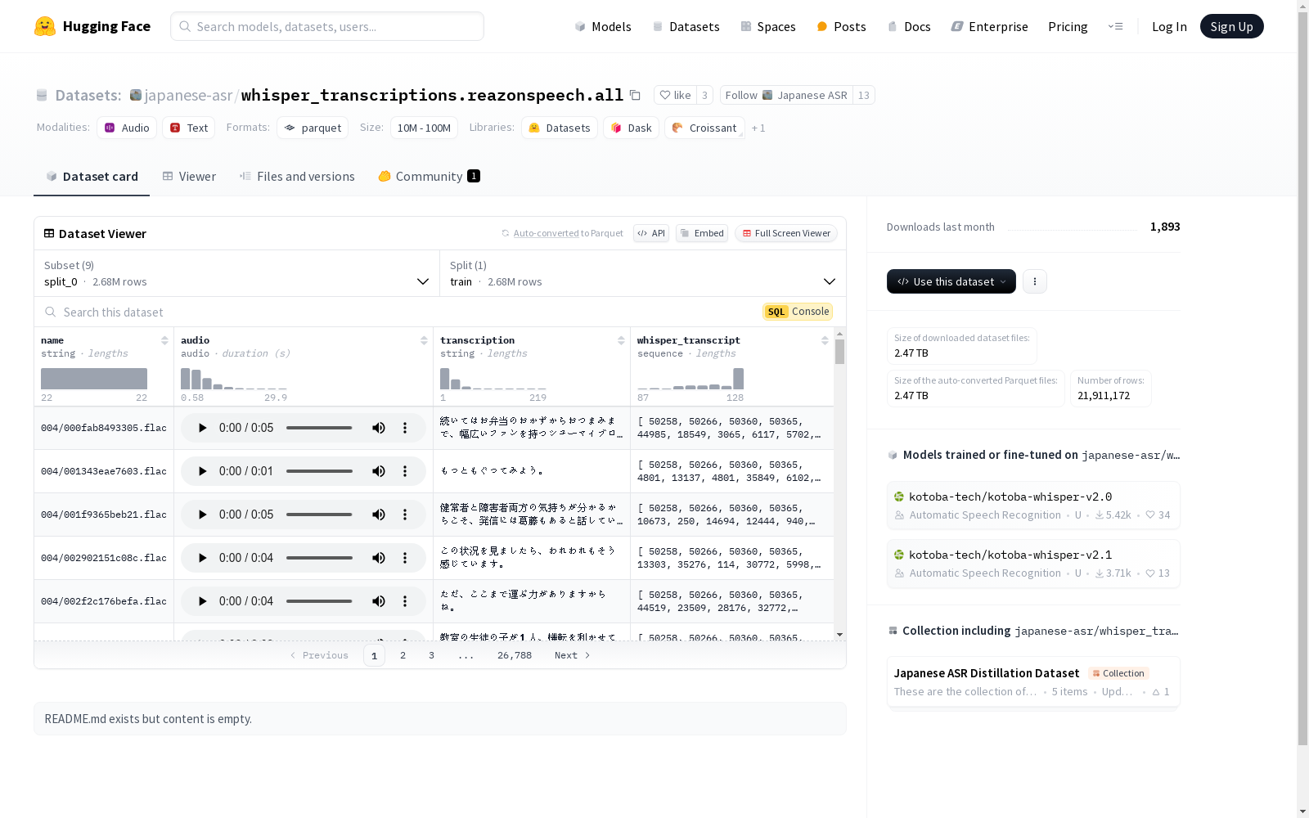The image size is (1309, 818).
Task: Click the Sign Up button
Action: [1232, 26]
